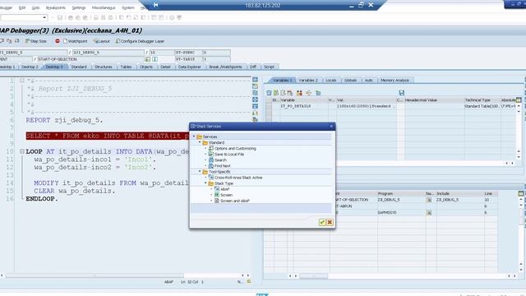This screenshot has width=526, height=296.
Task: Click the SY-SUBRC value field
Action: [216, 53]
